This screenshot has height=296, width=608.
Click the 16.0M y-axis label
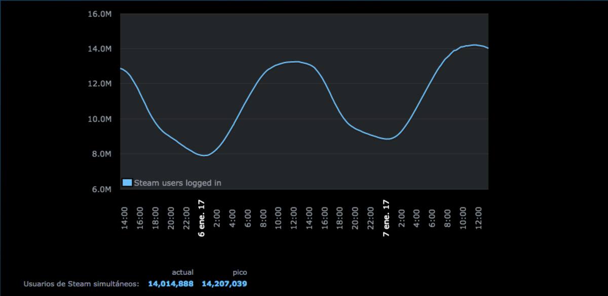[99, 14]
